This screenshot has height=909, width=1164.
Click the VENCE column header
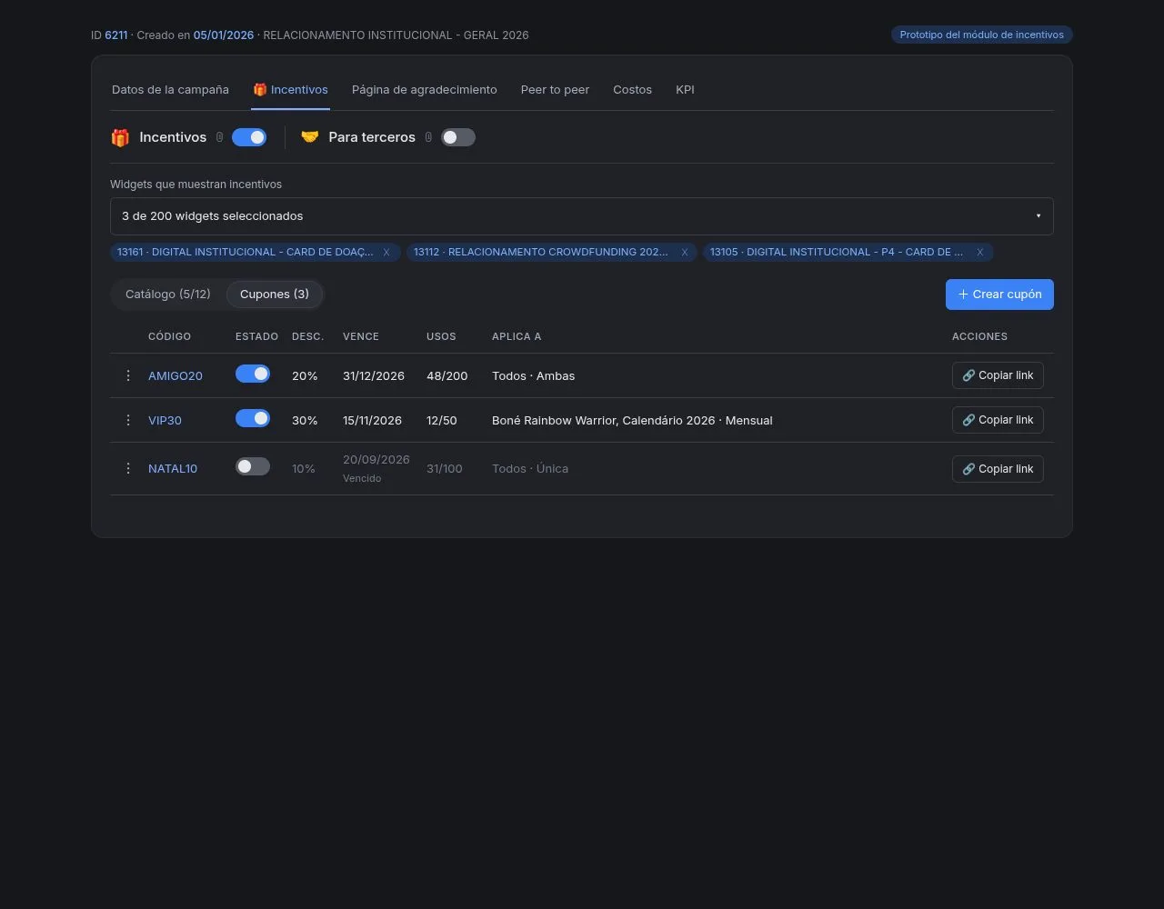[361, 336]
